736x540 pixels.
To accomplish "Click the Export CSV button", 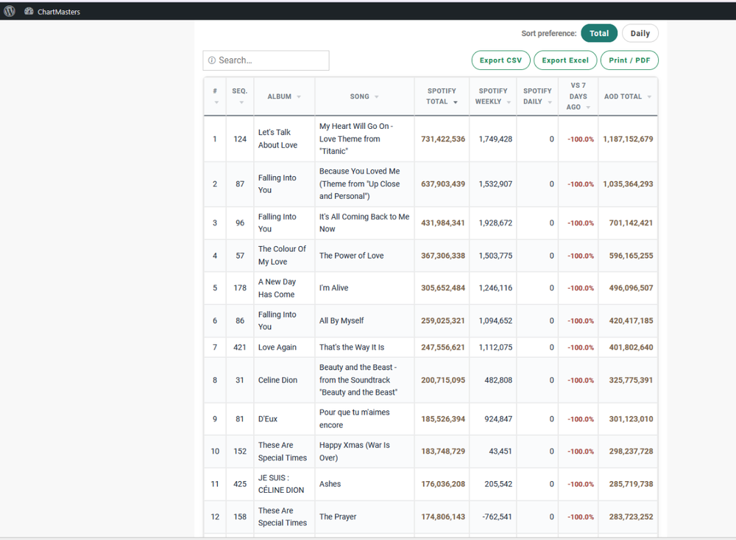I will [500, 60].
